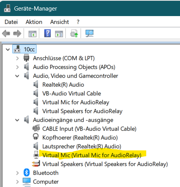Click speaker icon of Audioeingänge und -ausgänge

coord(26,120)
